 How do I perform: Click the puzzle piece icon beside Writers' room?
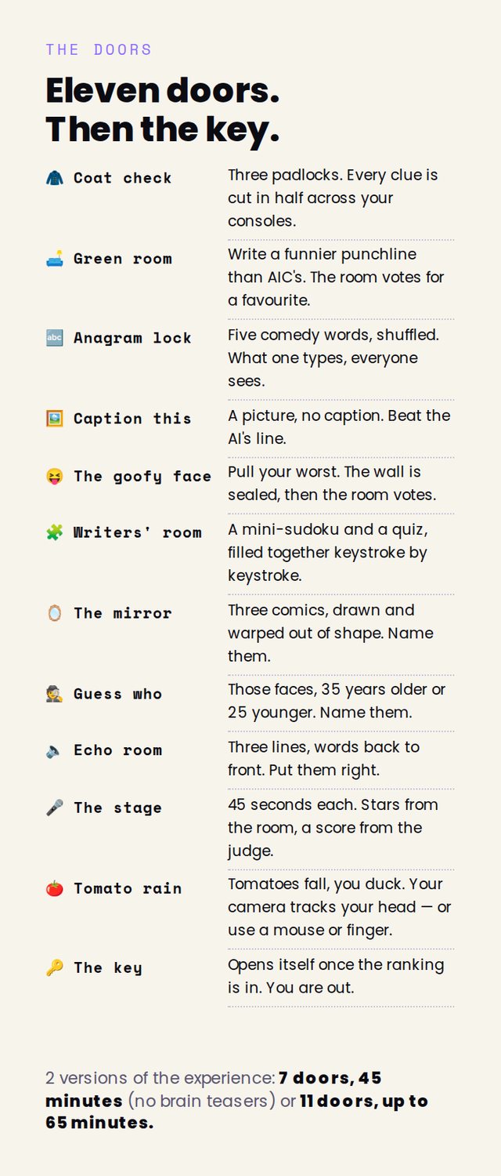tap(54, 532)
